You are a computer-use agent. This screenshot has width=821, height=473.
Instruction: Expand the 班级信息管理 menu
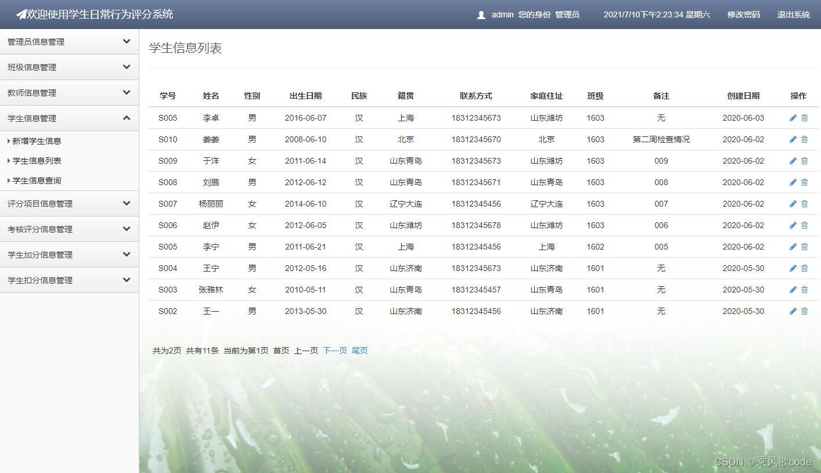point(69,67)
